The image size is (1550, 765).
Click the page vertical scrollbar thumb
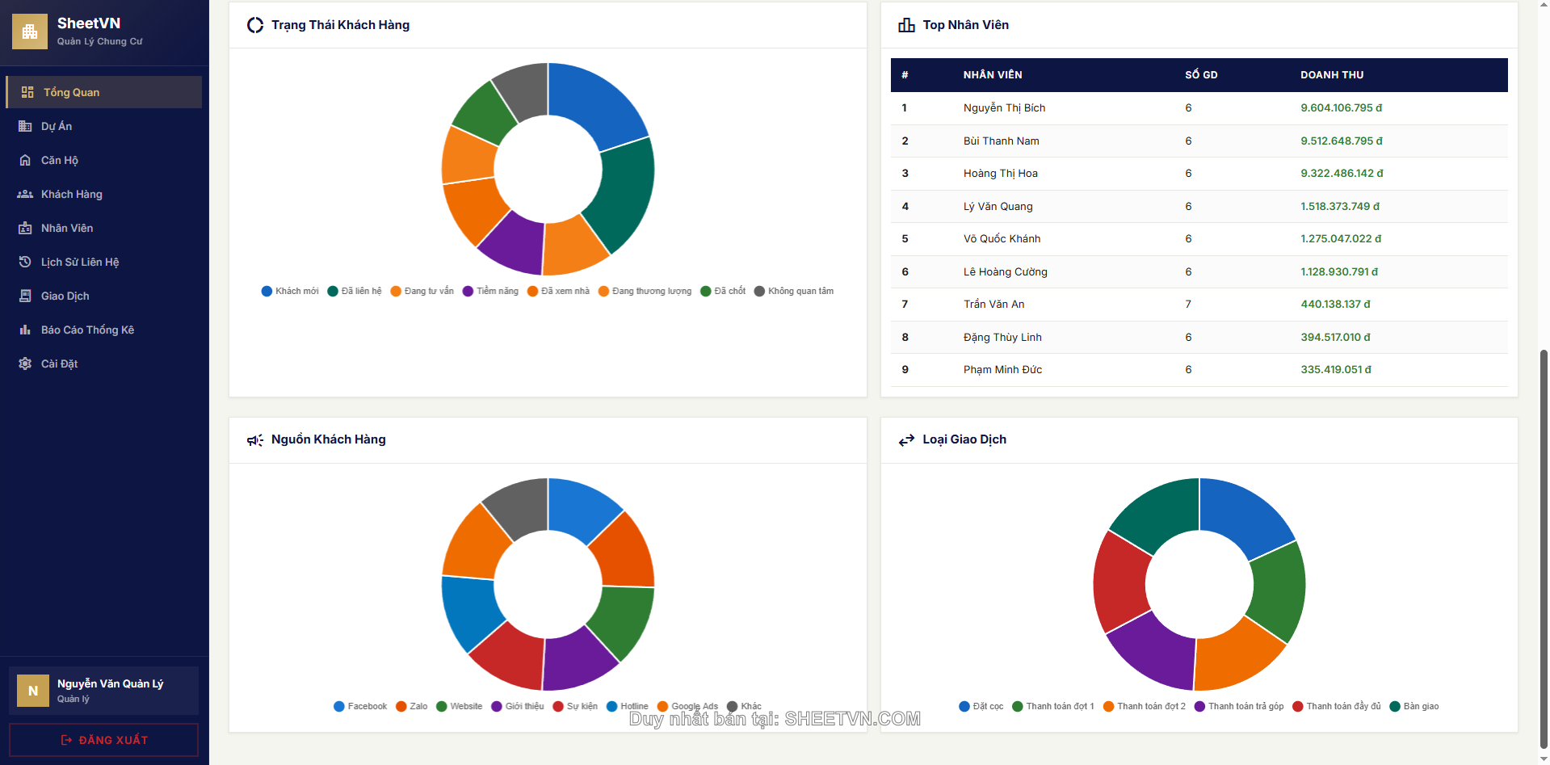click(1544, 549)
